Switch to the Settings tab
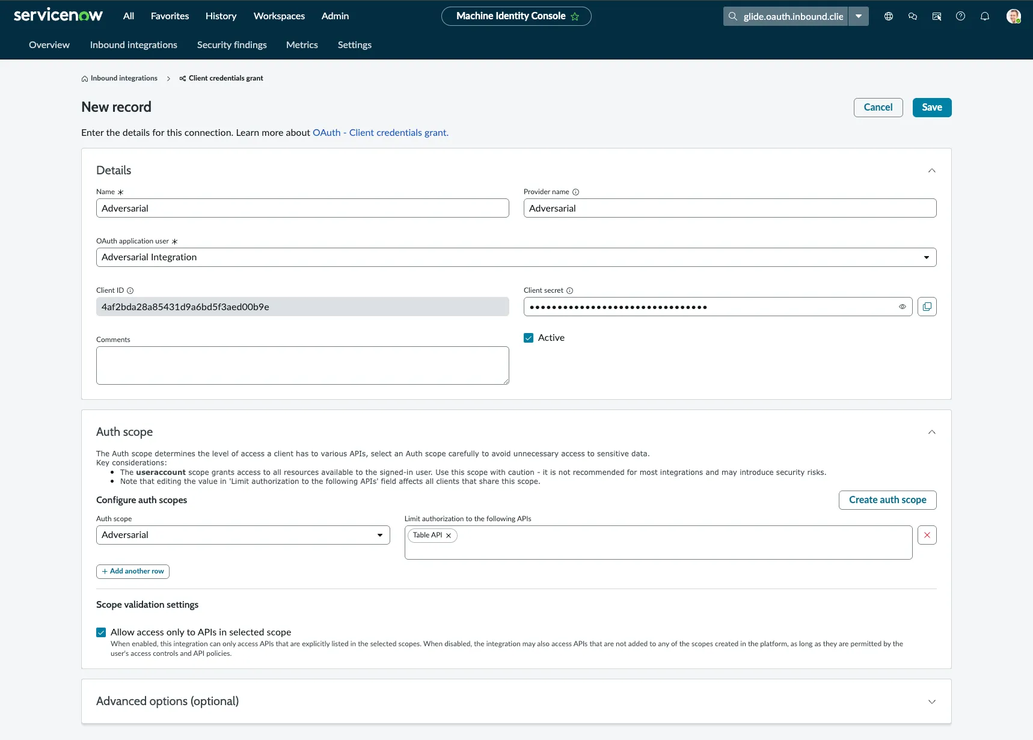This screenshot has width=1033, height=740. [355, 45]
